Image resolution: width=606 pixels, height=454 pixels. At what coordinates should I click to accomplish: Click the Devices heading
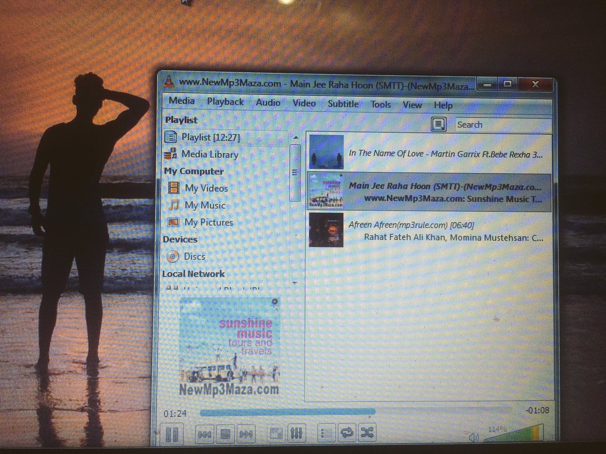180,239
